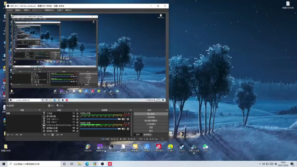The width and height of the screenshot is (297, 167).
Task: Click the 开始录制 button
Action: 151,117
